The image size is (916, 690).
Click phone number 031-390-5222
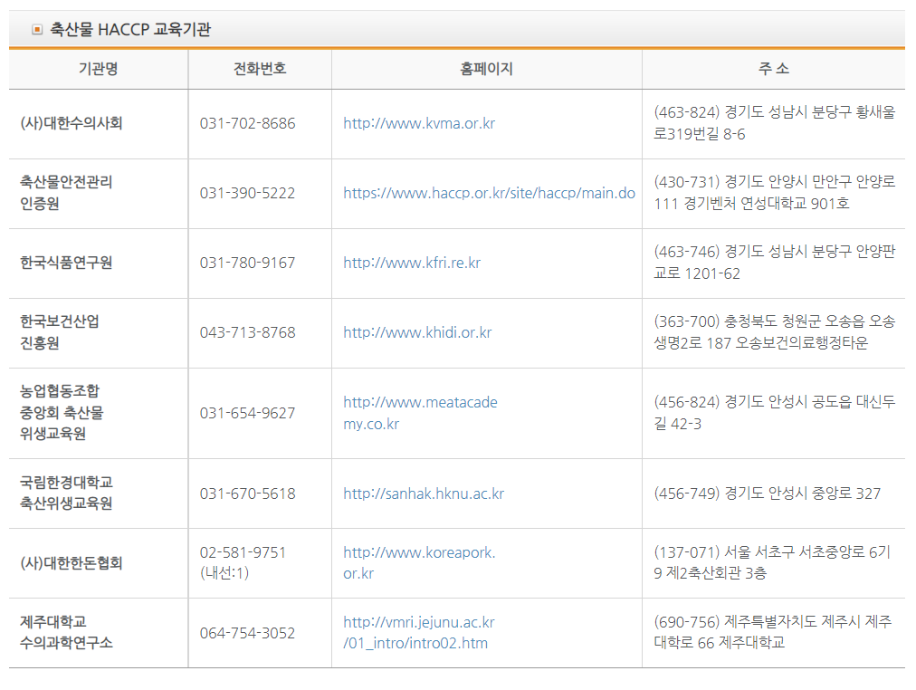point(248,193)
